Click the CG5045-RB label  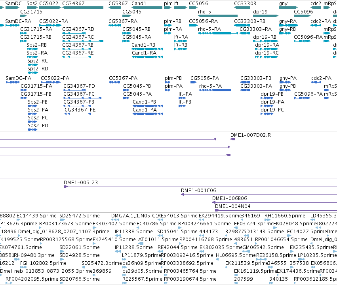[x=136, y=29]
